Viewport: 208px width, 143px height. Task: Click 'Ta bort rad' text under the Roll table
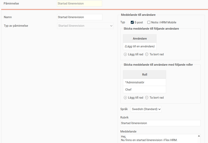click(156, 98)
